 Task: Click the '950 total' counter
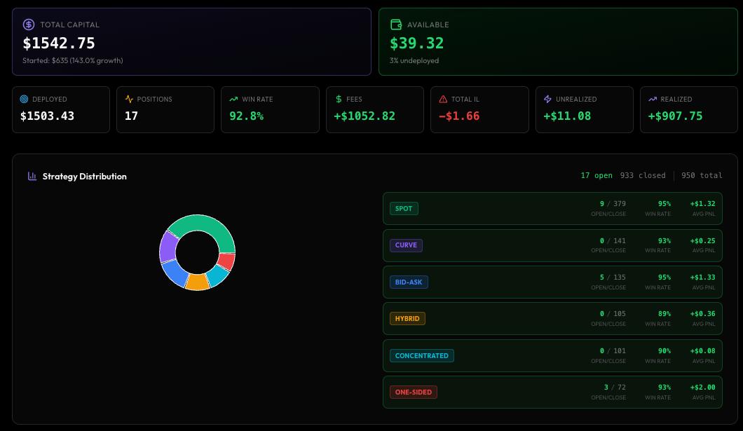702,175
